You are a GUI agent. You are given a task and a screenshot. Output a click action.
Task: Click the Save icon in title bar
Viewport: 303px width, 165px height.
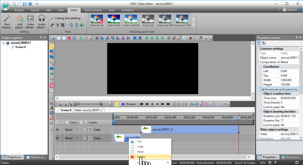click(25, 4)
